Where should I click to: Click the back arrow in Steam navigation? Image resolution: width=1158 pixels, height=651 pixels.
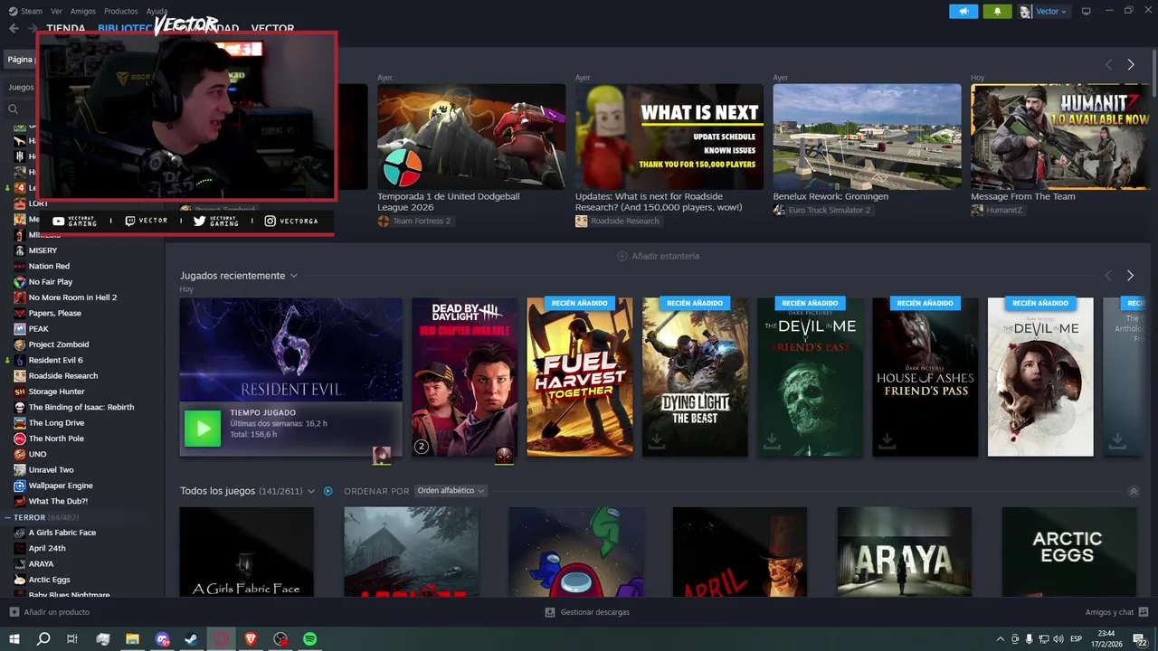[14, 29]
